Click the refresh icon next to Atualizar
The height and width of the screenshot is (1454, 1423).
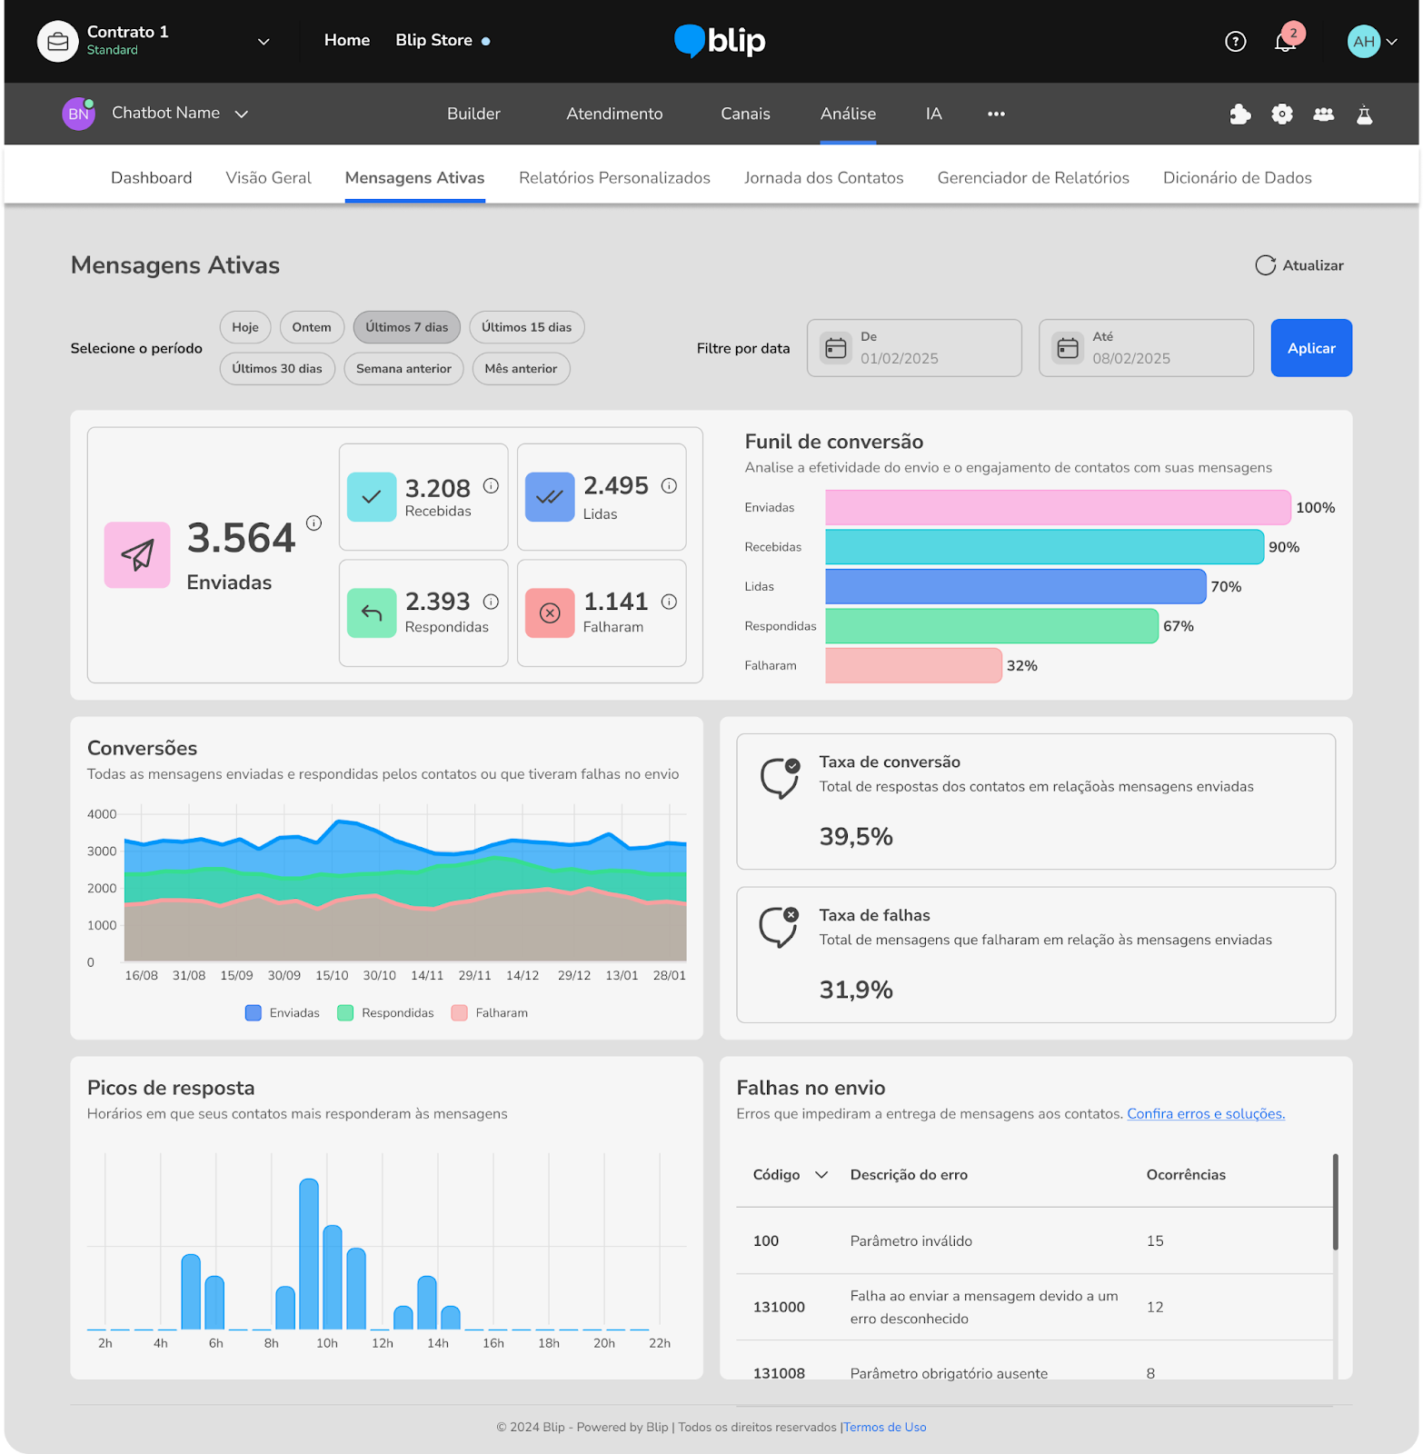click(x=1265, y=265)
